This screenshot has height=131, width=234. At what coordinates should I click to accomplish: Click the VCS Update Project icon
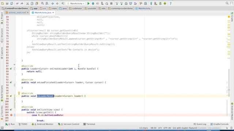(117, 3)
